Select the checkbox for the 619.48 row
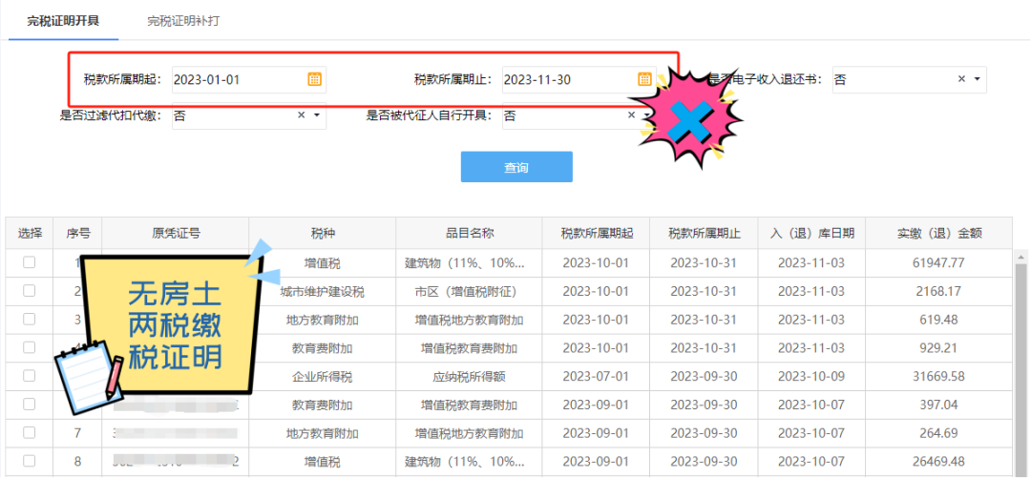Screen dimensions: 1031x478 click(29, 319)
